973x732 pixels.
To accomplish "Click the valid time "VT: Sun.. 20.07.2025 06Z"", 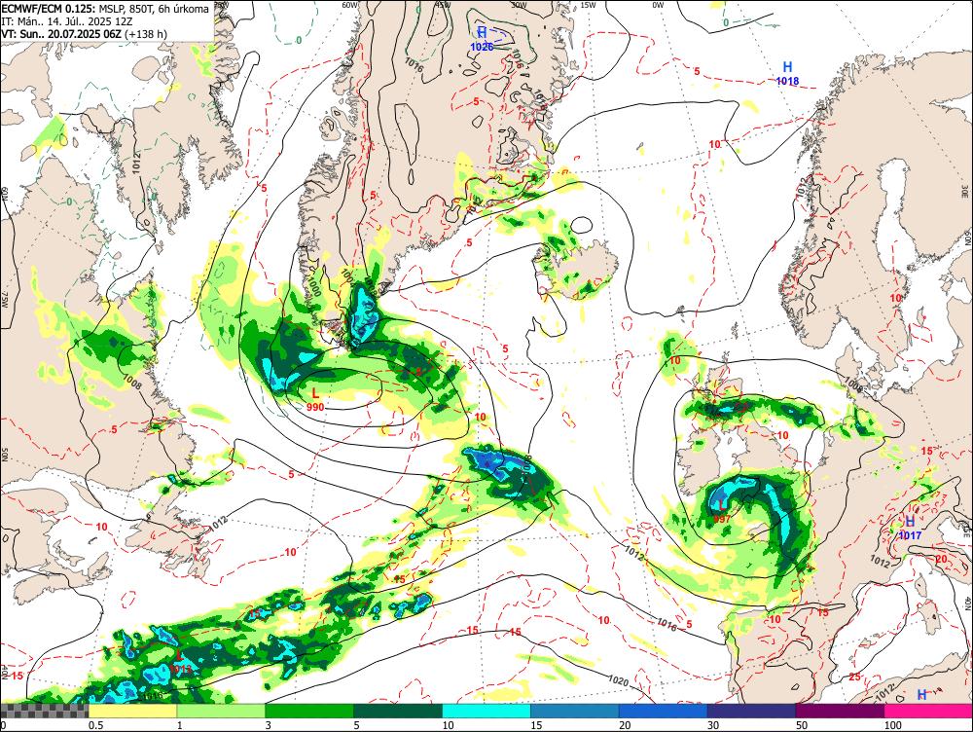I will click(x=61, y=33).
